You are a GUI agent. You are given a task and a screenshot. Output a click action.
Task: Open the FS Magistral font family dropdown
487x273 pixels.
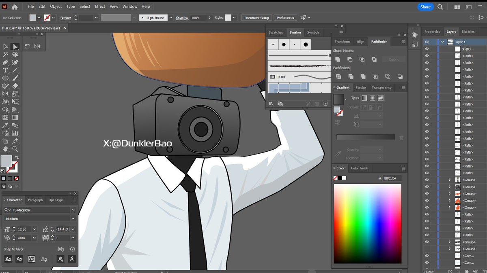(73, 210)
